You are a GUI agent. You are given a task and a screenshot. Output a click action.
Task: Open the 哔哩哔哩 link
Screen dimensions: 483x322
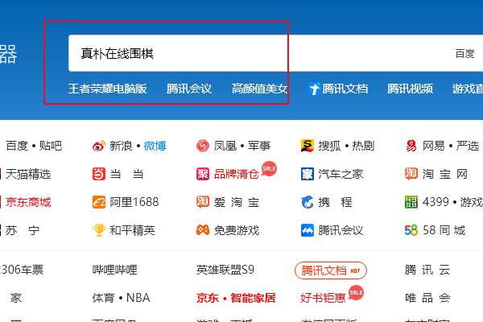(x=115, y=270)
